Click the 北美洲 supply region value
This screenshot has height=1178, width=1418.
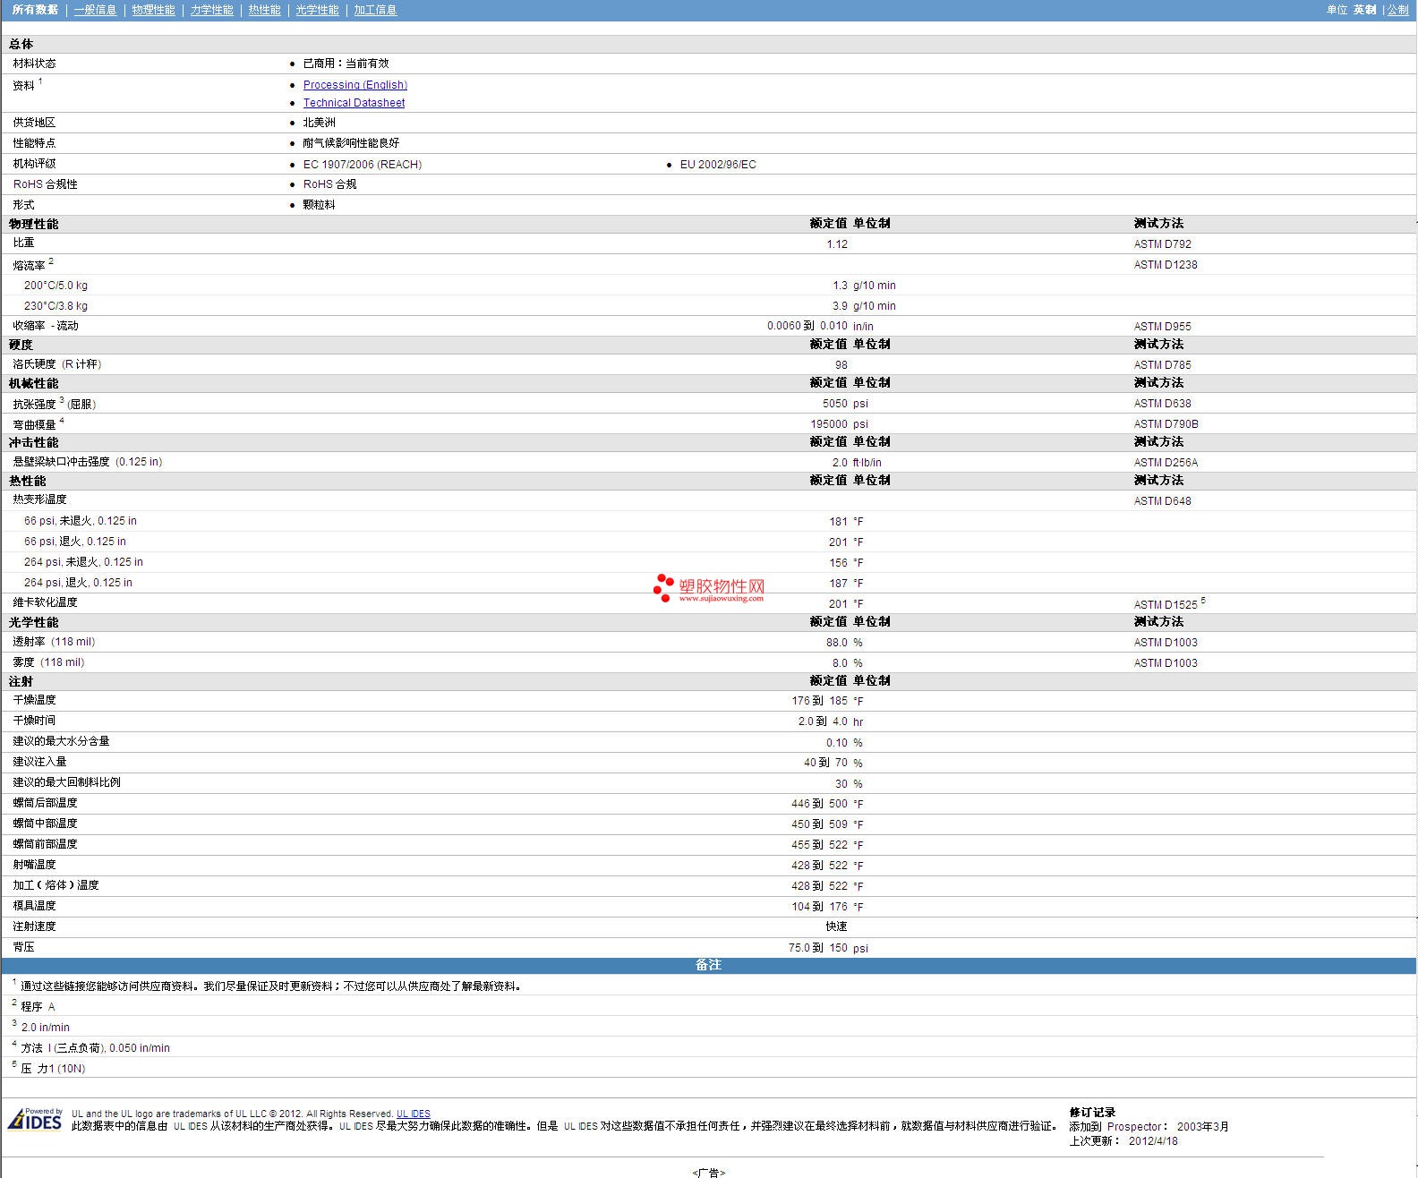[x=320, y=123]
